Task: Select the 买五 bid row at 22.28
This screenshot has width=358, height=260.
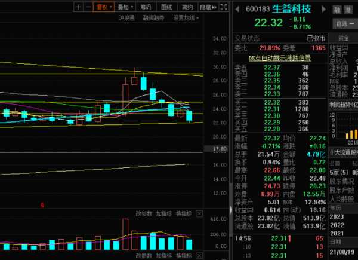Action: point(280,129)
